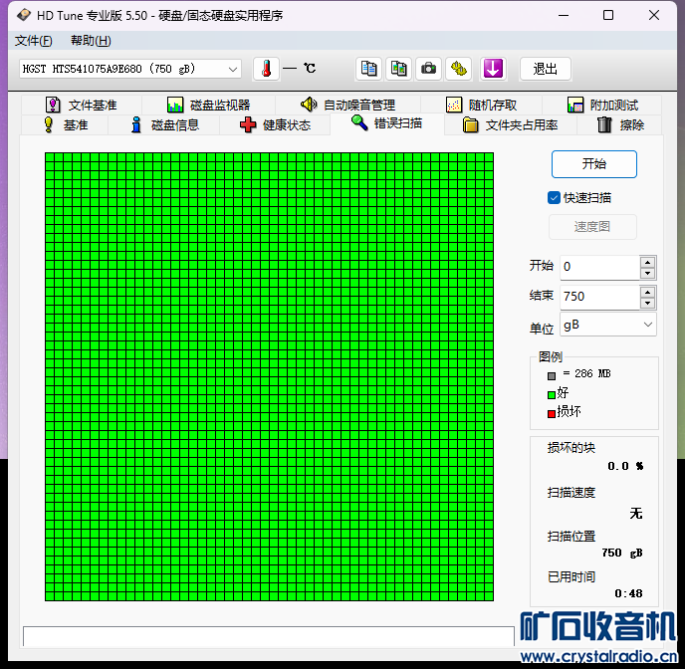
Task: Click the camera save screenshot icon
Action: coord(428,69)
